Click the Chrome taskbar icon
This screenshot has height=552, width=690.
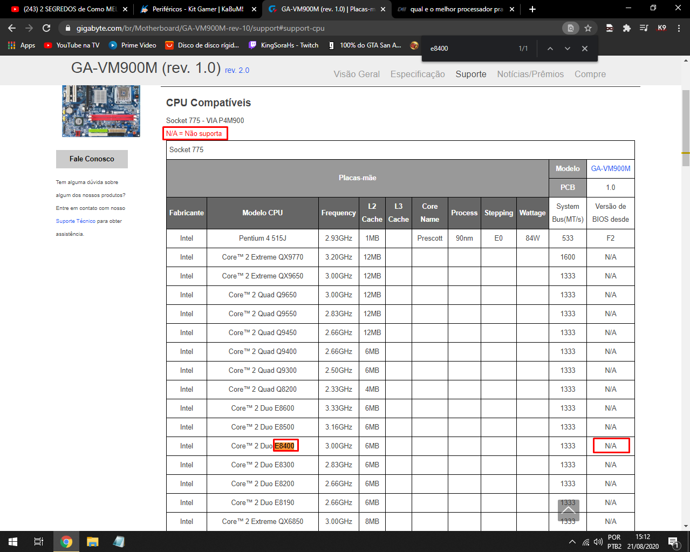pyautogui.click(x=66, y=542)
